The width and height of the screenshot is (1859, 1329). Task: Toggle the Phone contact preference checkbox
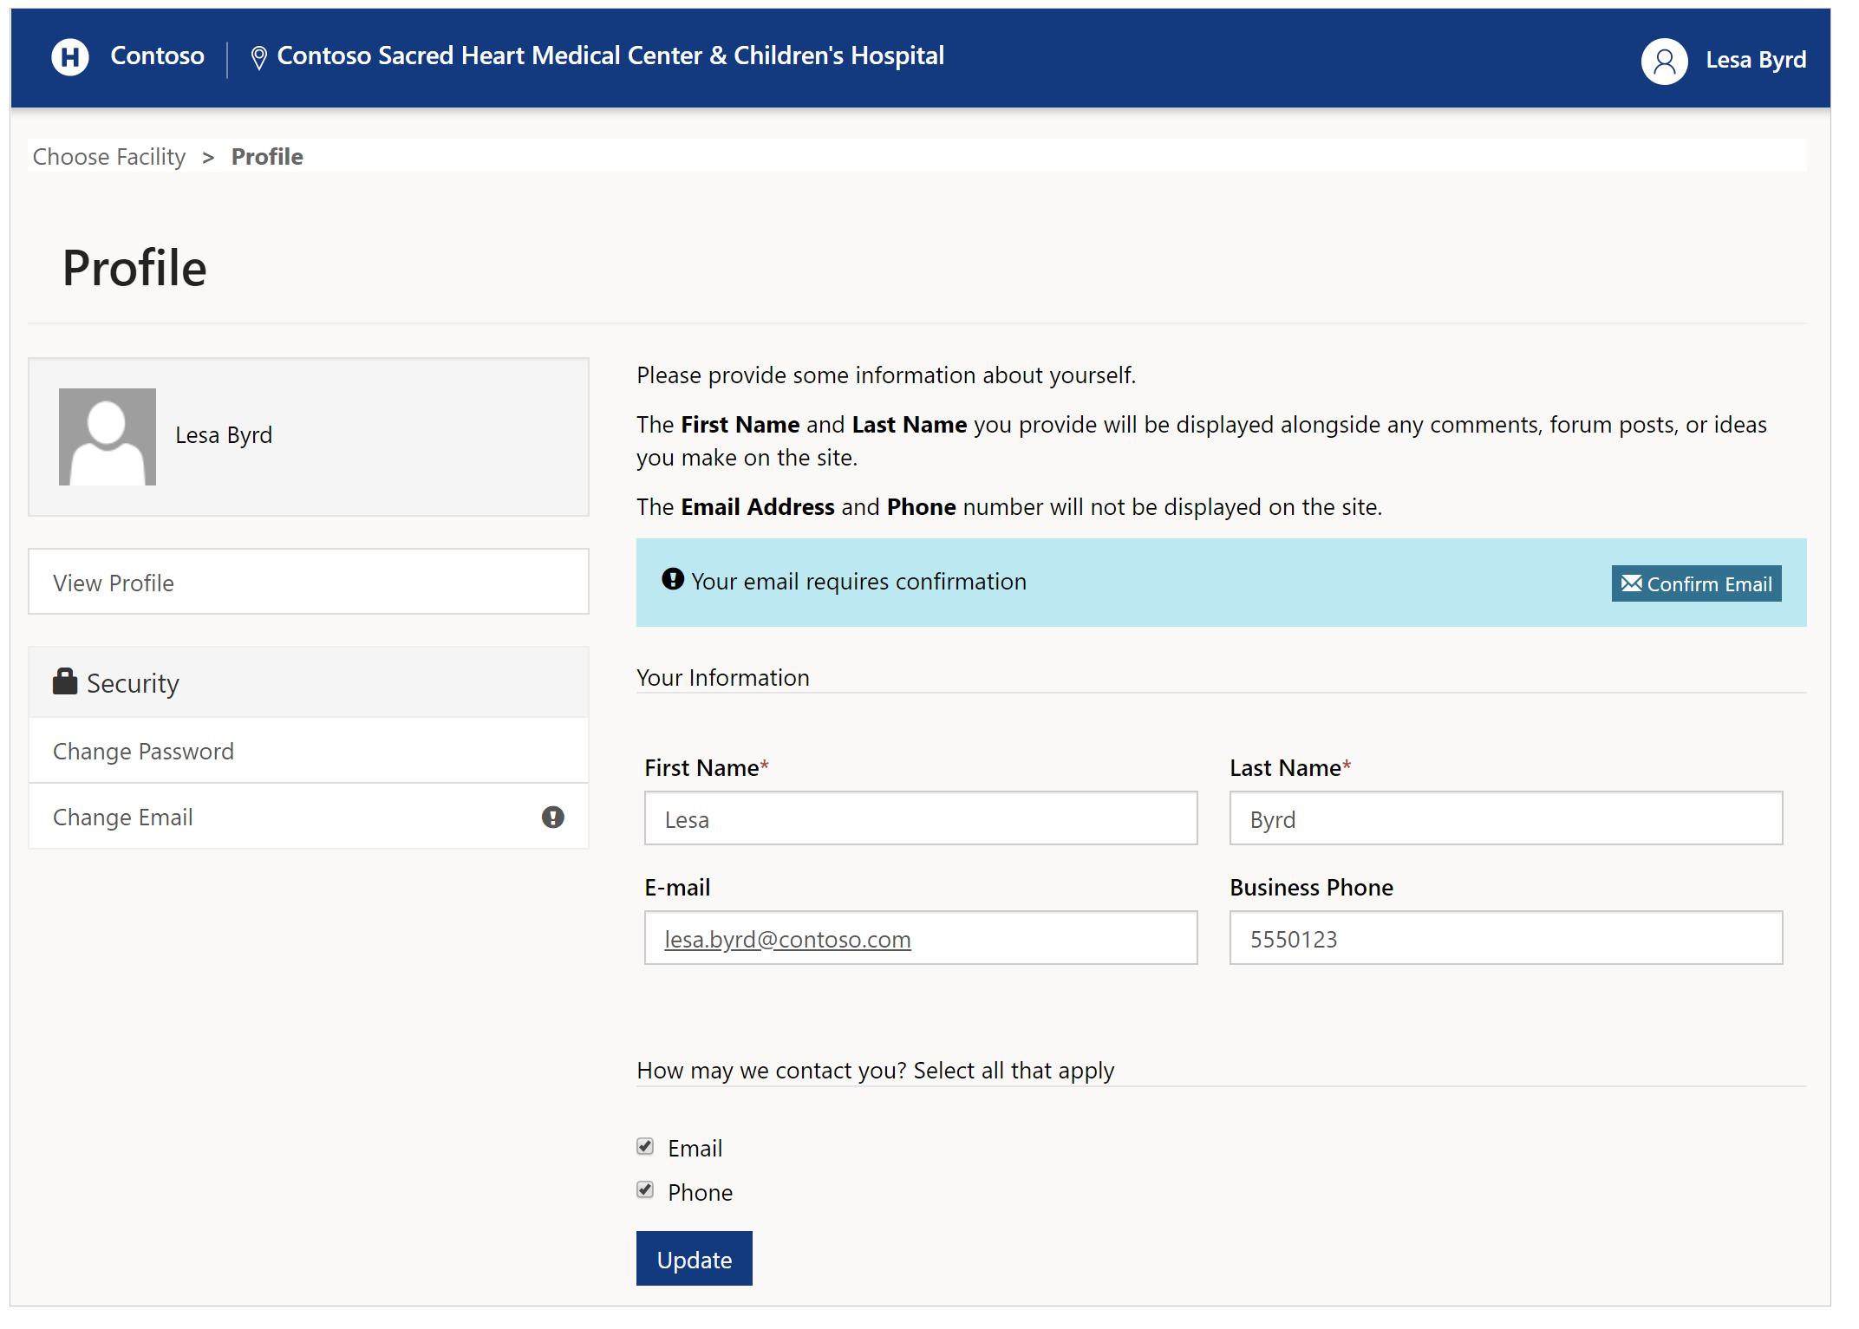(644, 1191)
